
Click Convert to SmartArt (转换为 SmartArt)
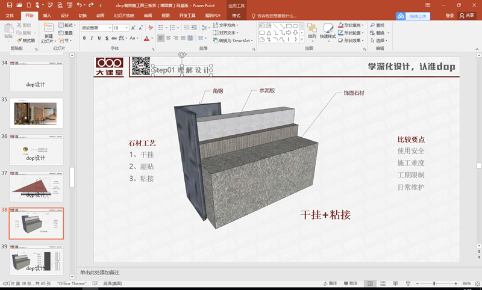coord(233,40)
